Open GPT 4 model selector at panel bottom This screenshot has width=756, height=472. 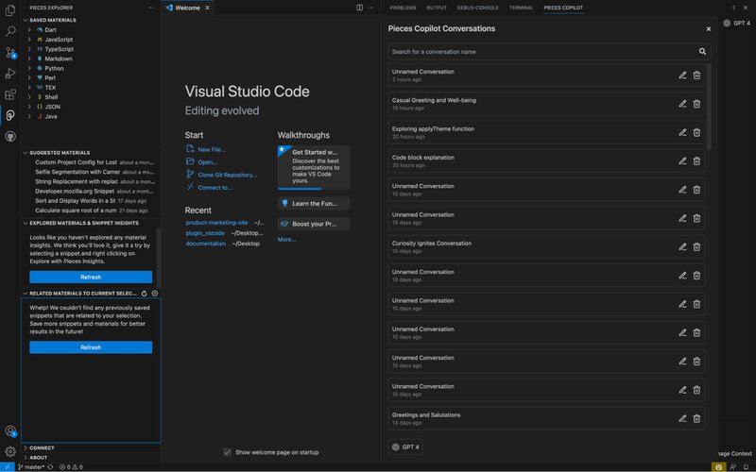coord(405,447)
